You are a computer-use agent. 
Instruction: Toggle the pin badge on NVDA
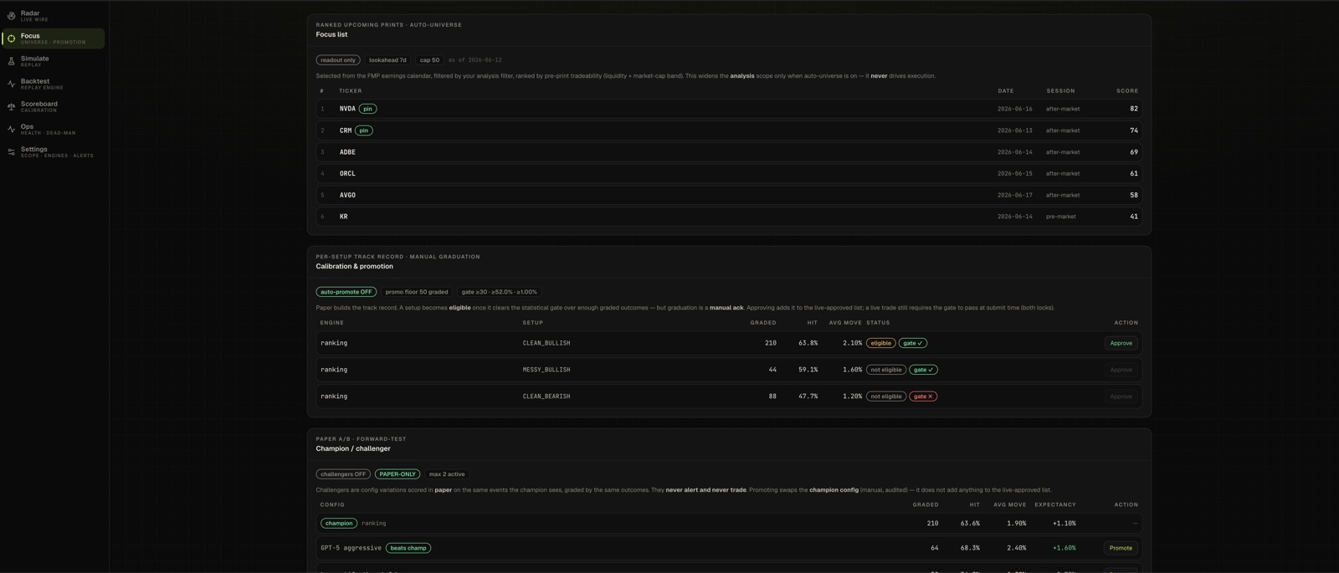click(367, 109)
